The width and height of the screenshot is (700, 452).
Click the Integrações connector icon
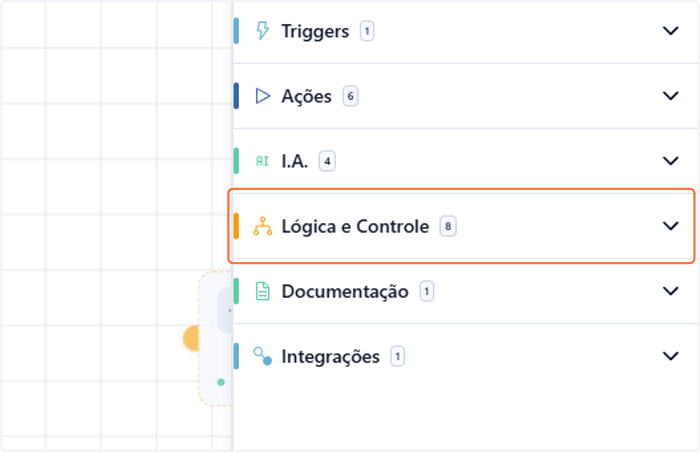(262, 356)
